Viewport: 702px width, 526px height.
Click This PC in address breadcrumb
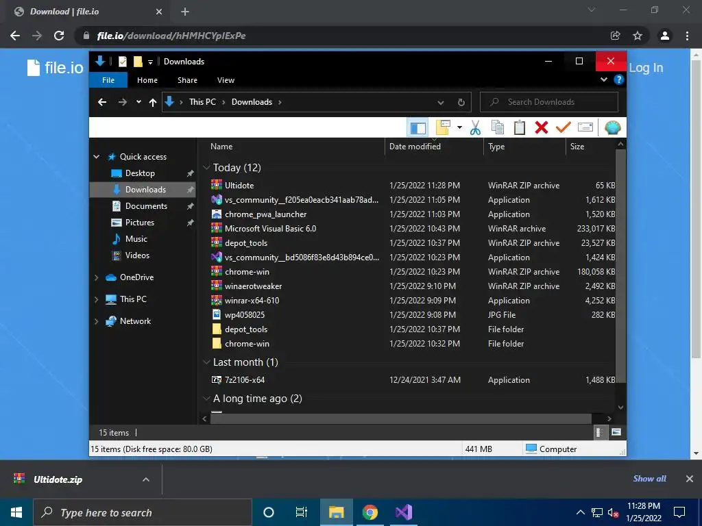pyautogui.click(x=202, y=102)
